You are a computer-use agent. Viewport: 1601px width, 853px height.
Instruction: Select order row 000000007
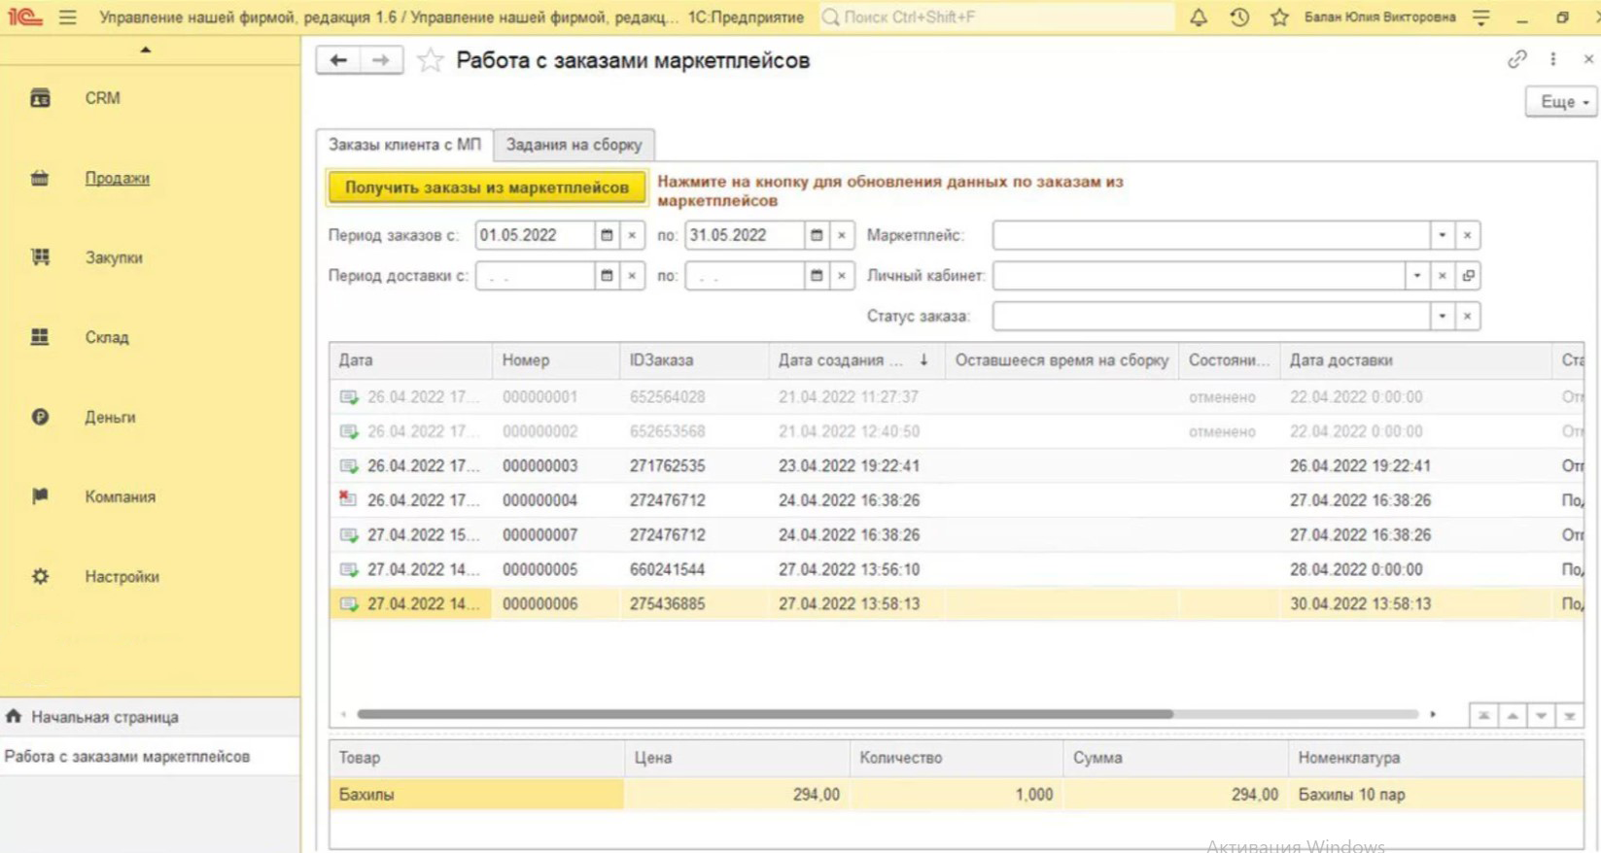[957, 535]
